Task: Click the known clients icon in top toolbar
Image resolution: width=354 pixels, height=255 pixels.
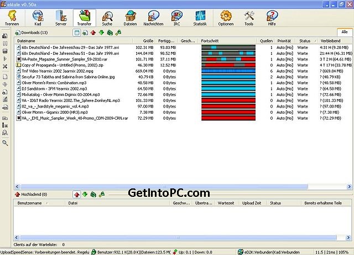Action: tap(118, 33)
